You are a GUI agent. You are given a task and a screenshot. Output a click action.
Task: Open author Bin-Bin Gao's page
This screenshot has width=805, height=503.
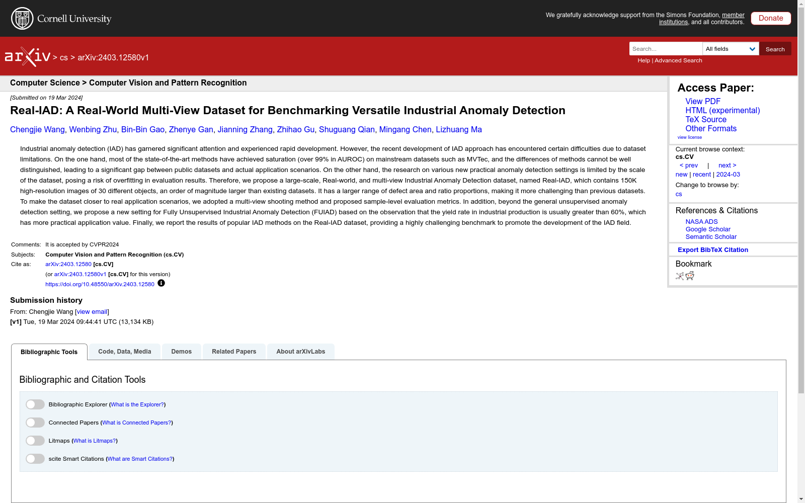point(143,130)
